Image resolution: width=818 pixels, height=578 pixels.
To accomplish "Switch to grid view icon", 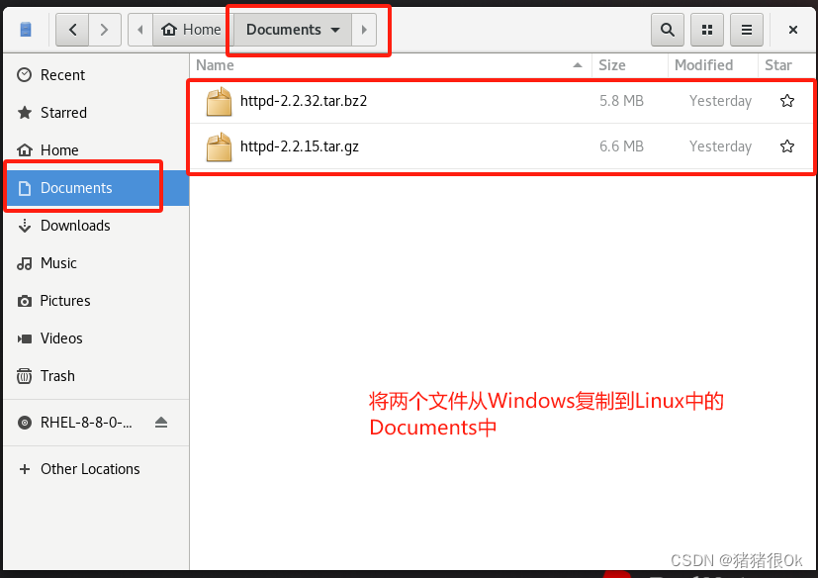I will point(707,30).
